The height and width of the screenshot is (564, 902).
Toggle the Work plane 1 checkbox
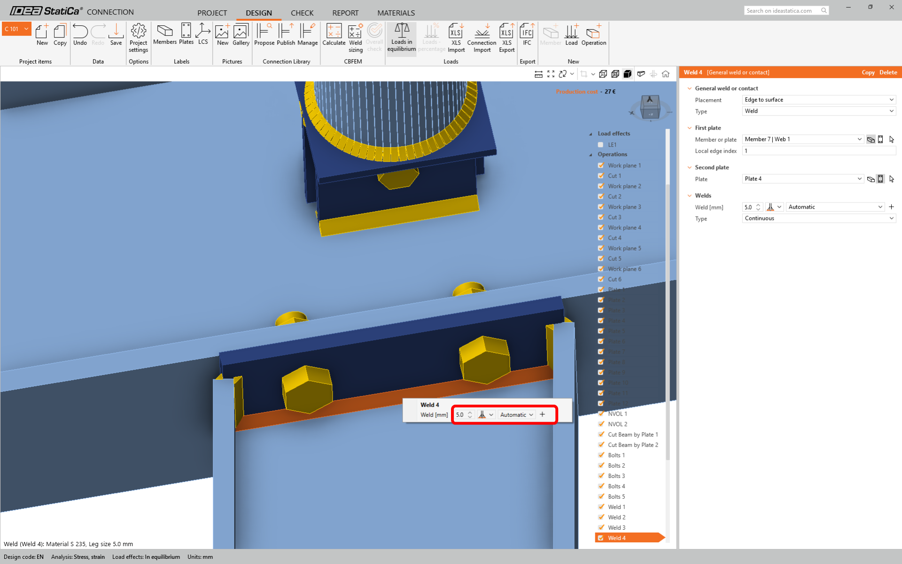(x=601, y=165)
